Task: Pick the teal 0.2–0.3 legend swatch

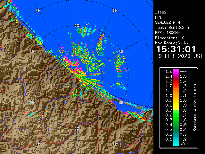Action: [x=176, y=134]
